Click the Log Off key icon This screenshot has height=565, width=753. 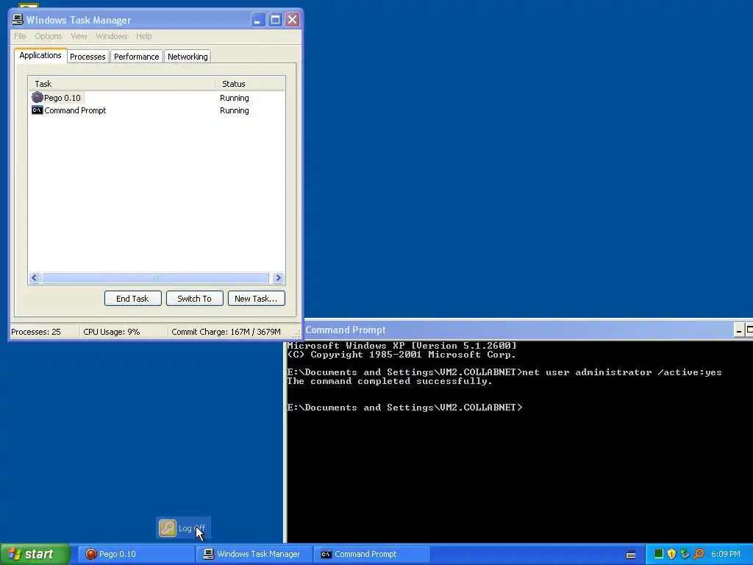tap(168, 528)
